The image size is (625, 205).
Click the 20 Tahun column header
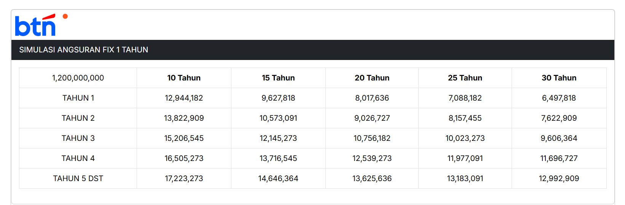tap(372, 78)
